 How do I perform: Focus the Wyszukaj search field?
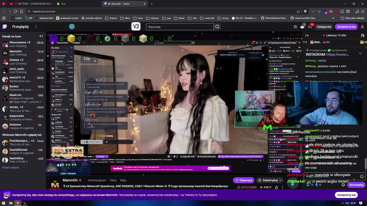click(180, 27)
